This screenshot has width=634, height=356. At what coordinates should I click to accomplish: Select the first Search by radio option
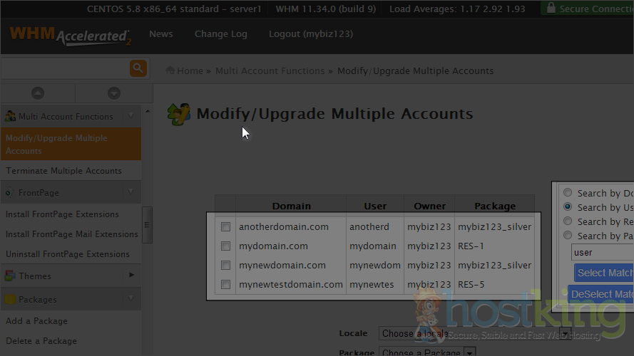pyautogui.click(x=568, y=193)
